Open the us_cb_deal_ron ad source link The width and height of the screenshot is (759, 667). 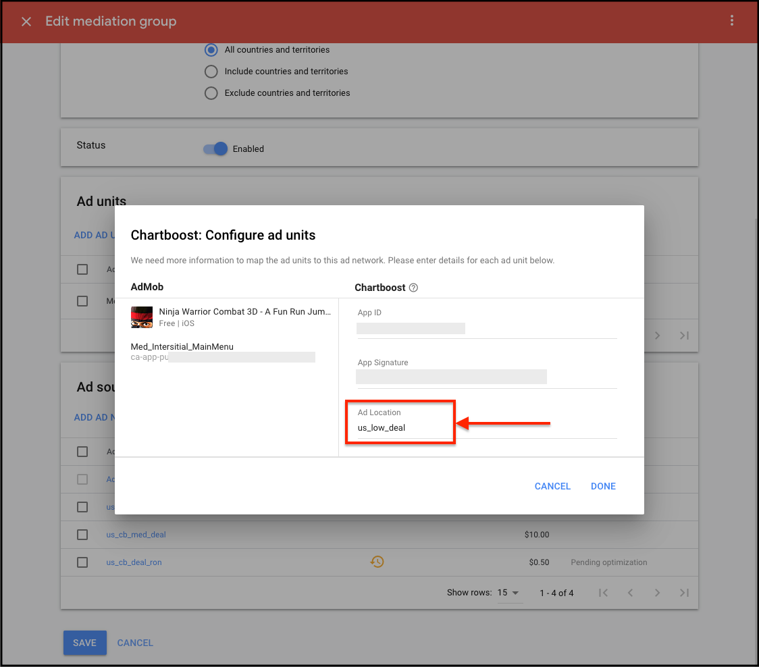pyautogui.click(x=134, y=562)
